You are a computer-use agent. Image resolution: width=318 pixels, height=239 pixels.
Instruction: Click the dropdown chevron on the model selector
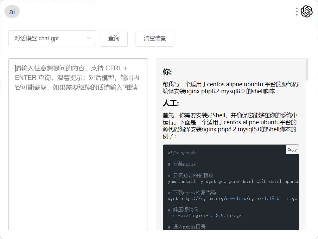(89, 38)
